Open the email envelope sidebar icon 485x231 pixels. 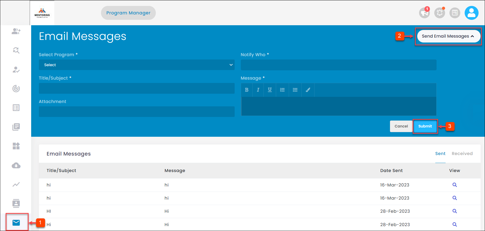[16, 223]
